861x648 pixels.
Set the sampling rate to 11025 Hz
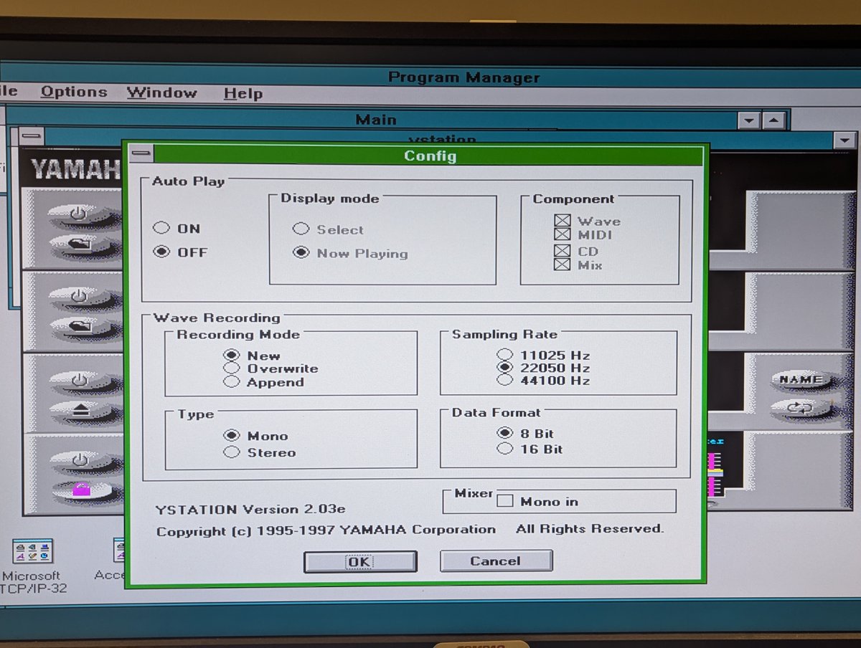544,355
